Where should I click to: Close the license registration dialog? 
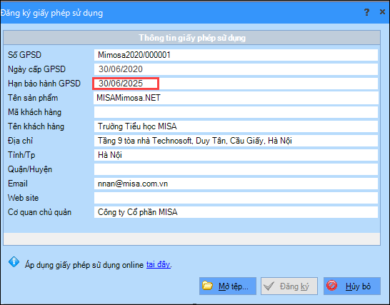click(383, 12)
